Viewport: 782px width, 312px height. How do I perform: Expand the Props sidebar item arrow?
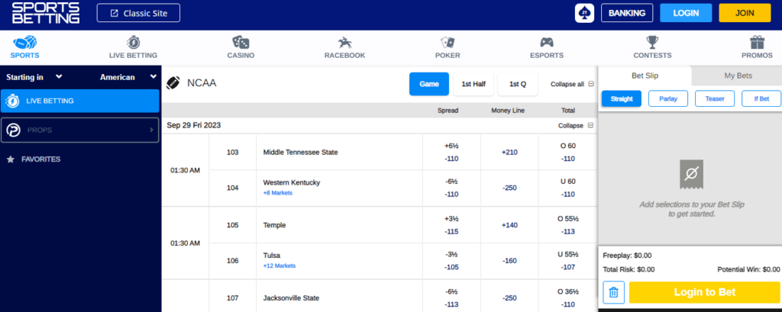point(151,130)
